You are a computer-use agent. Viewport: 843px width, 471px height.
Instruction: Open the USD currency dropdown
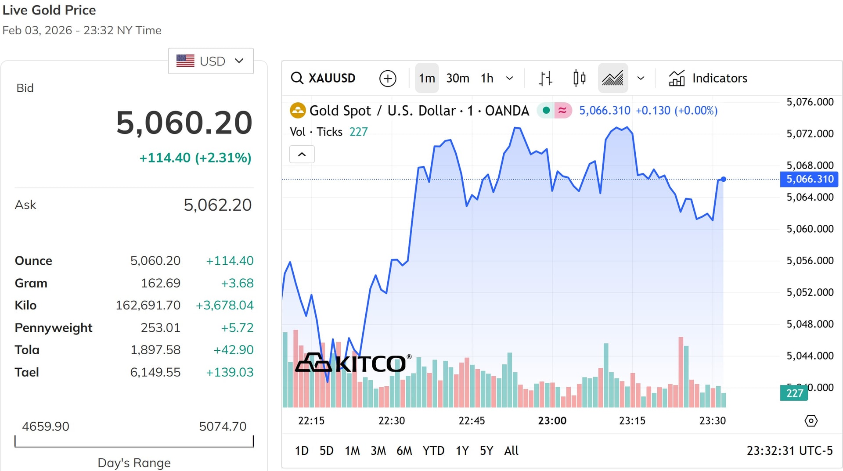click(x=211, y=61)
